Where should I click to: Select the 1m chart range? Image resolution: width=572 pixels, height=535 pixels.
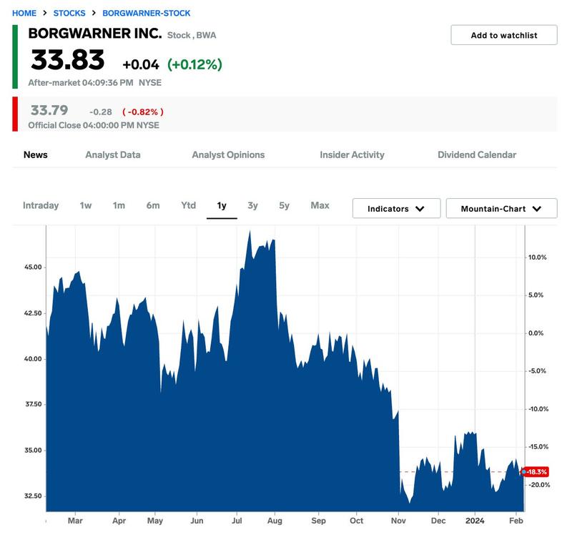point(119,205)
